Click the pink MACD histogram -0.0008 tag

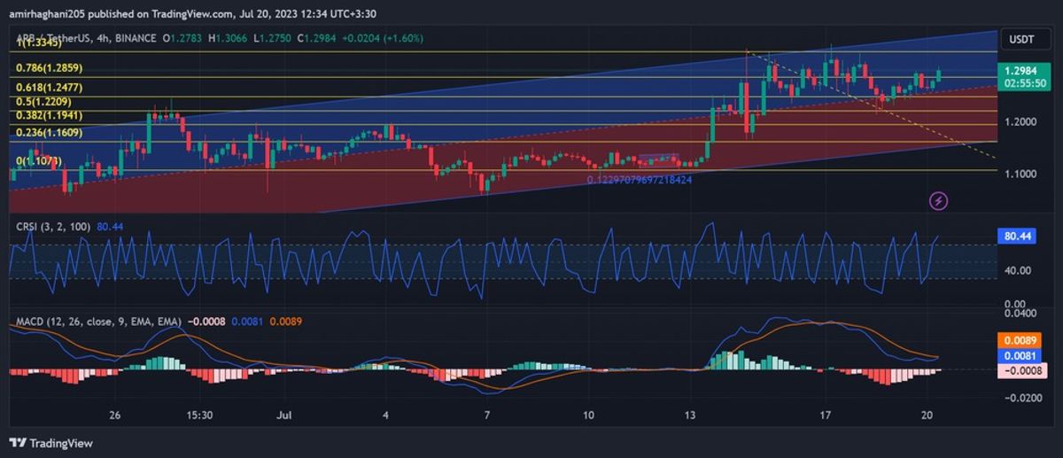click(1021, 371)
